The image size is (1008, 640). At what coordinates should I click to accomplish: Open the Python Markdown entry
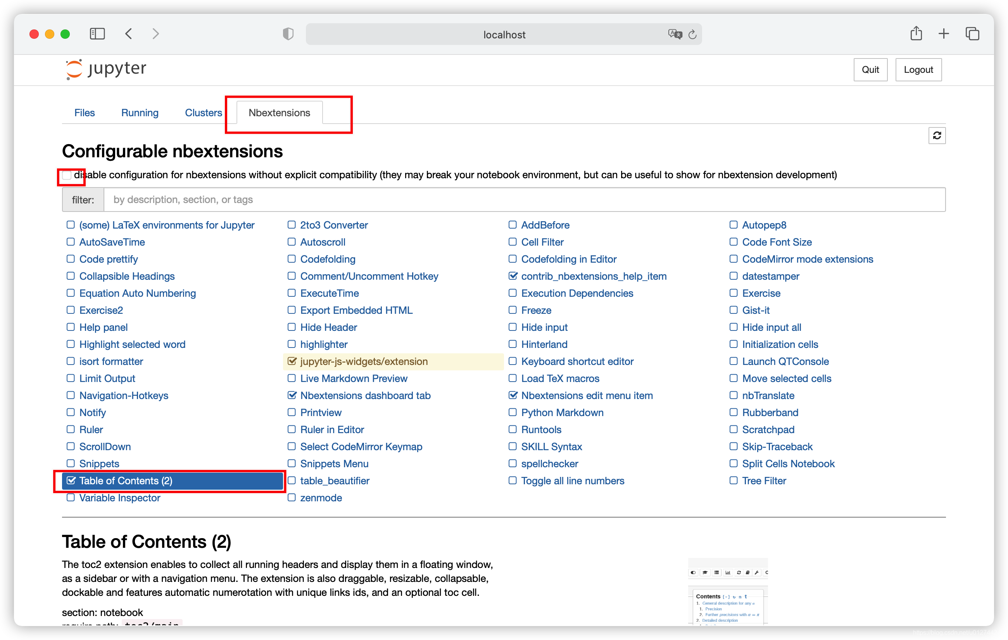tap(562, 413)
